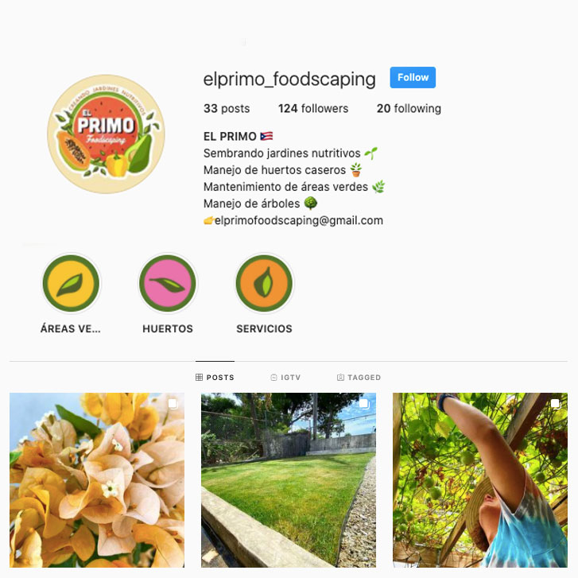Click the El Primo profile logo picture
Screen dimensions: 578x578
(107, 134)
